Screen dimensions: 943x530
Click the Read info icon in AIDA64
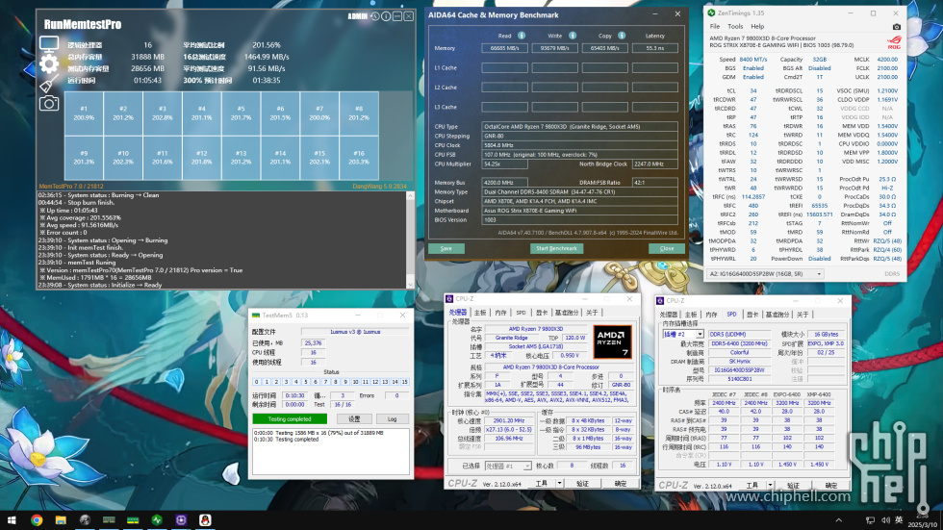pyautogui.click(x=522, y=36)
